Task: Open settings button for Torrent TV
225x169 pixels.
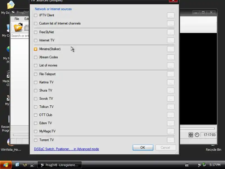Action: coord(171,140)
